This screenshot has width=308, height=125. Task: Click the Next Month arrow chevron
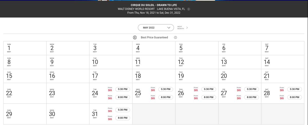187,28
